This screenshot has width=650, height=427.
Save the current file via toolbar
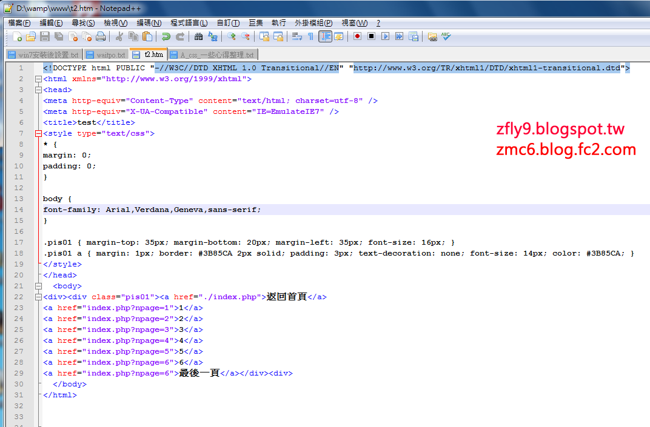coord(45,36)
